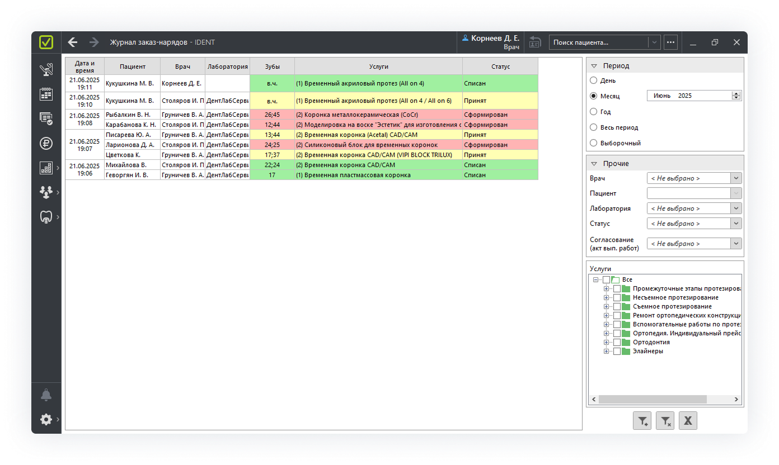Open the Согласование filter dropdown

736,243
